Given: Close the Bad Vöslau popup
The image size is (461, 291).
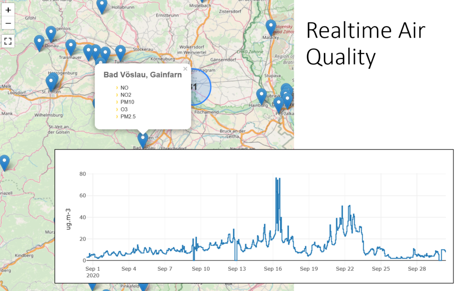Looking at the screenshot, I should coord(185,69).
